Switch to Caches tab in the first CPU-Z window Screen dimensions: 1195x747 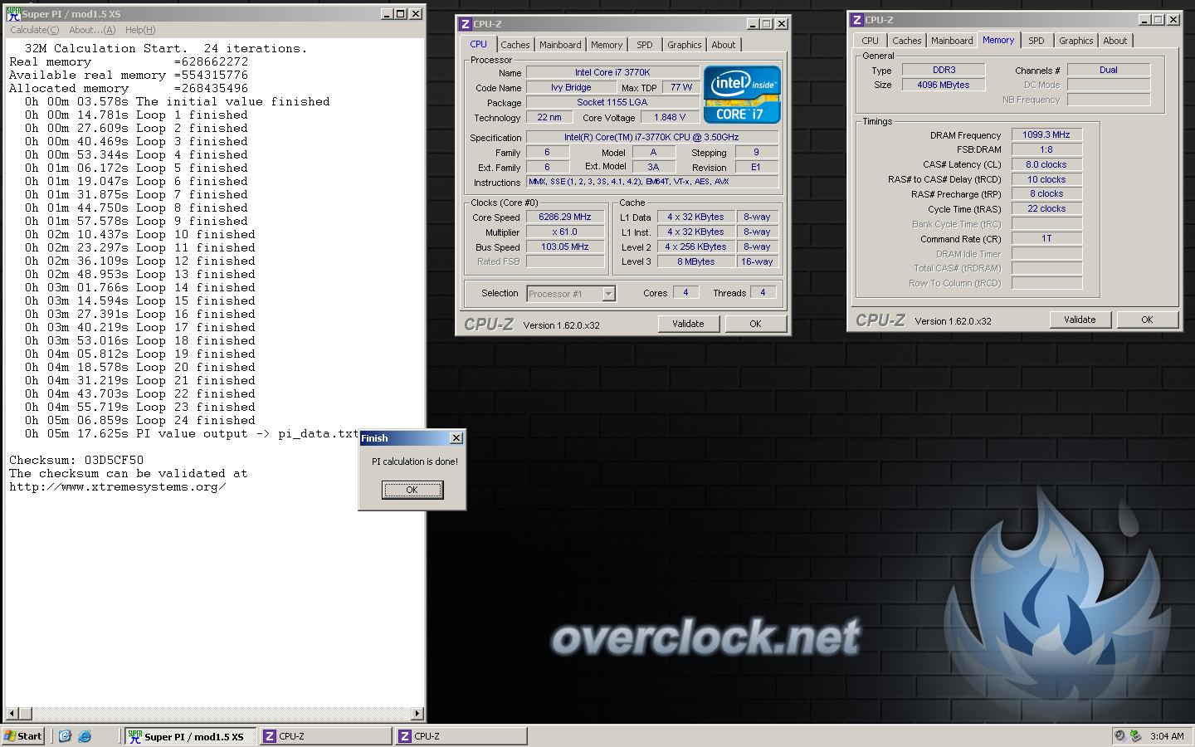pos(515,45)
